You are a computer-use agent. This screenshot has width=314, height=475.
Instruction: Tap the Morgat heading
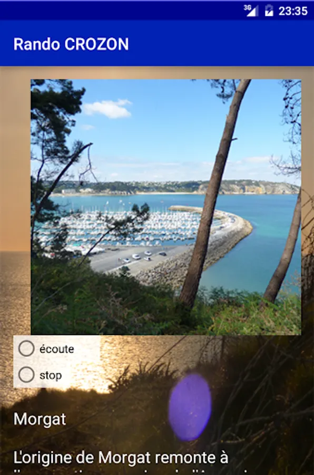click(x=40, y=419)
